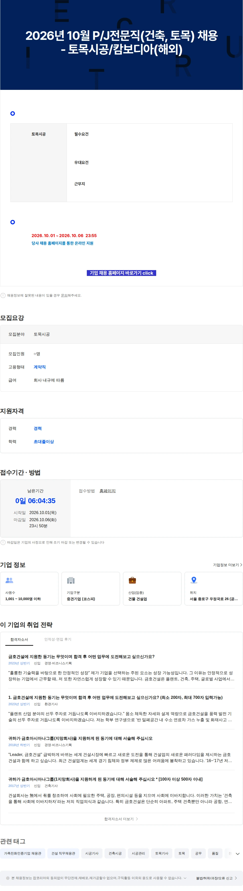
Task: Open essay about 금호아시아나그룹(지망회사) 지원 동기
Action: tap(80, 738)
